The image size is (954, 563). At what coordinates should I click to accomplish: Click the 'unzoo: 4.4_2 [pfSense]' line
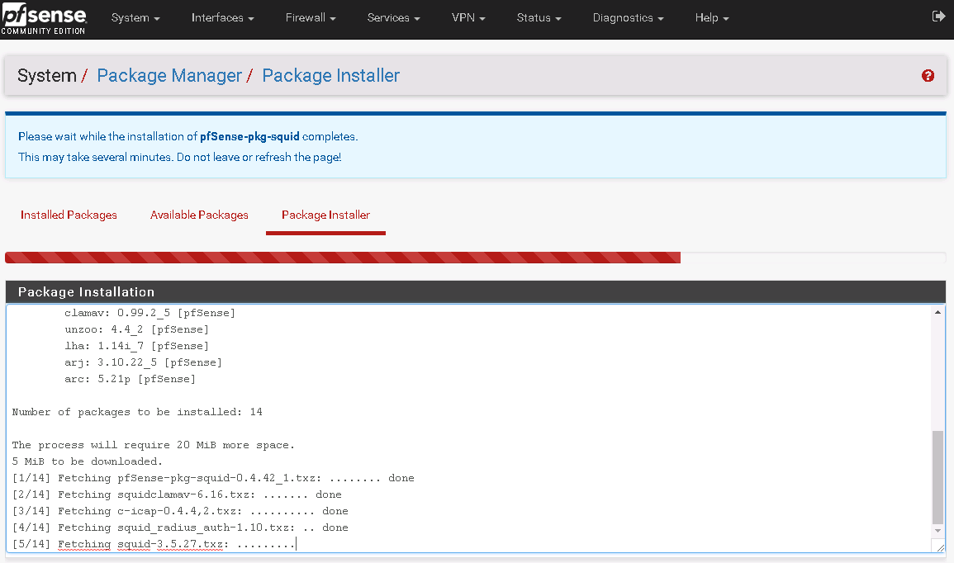(x=136, y=329)
